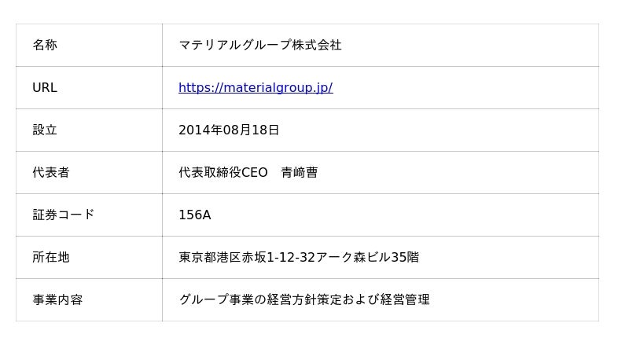Click the 所在地 label cell

50,257
